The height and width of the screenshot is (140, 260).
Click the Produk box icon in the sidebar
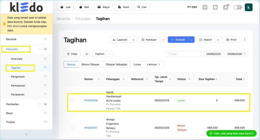point(45,122)
